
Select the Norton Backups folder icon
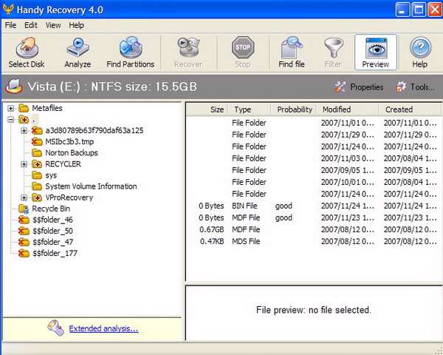coord(37,152)
